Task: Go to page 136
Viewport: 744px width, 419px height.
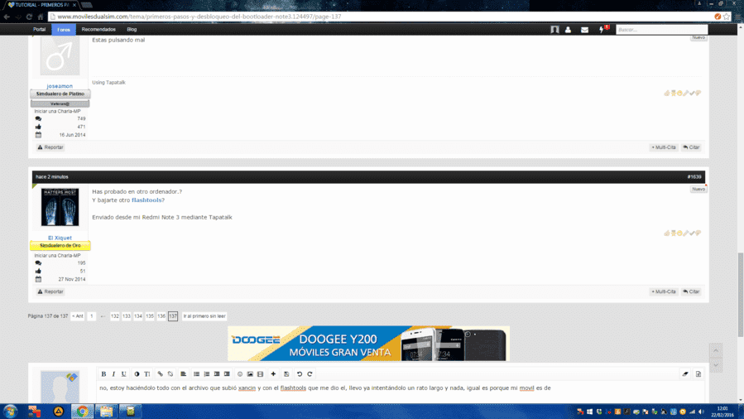Action: point(161,316)
